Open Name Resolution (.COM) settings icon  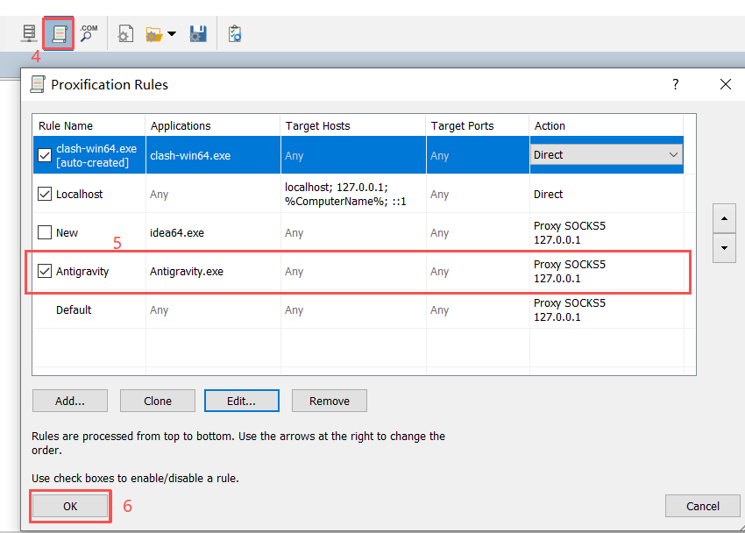[x=88, y=33]
